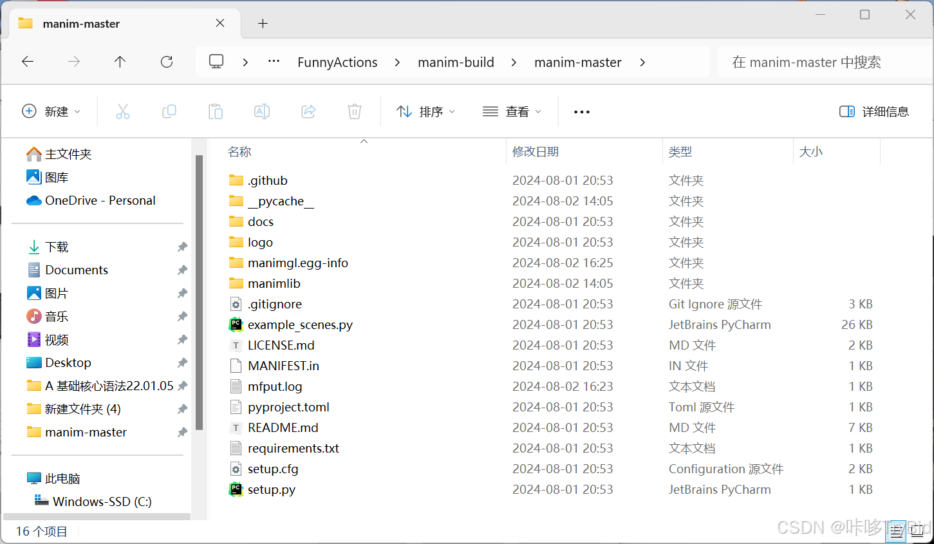Viewport: 934px width, 544px height.
Task: Open the 排序 sort dropdown
Action: (426, 111)
